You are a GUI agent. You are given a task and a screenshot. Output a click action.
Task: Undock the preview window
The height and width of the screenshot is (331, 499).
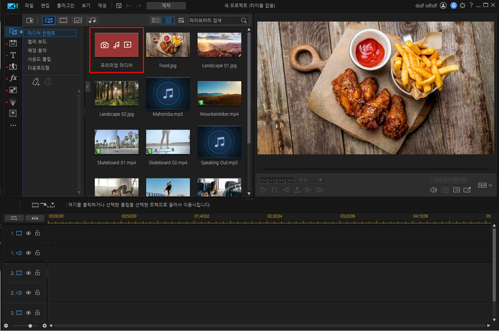[467, 190]
